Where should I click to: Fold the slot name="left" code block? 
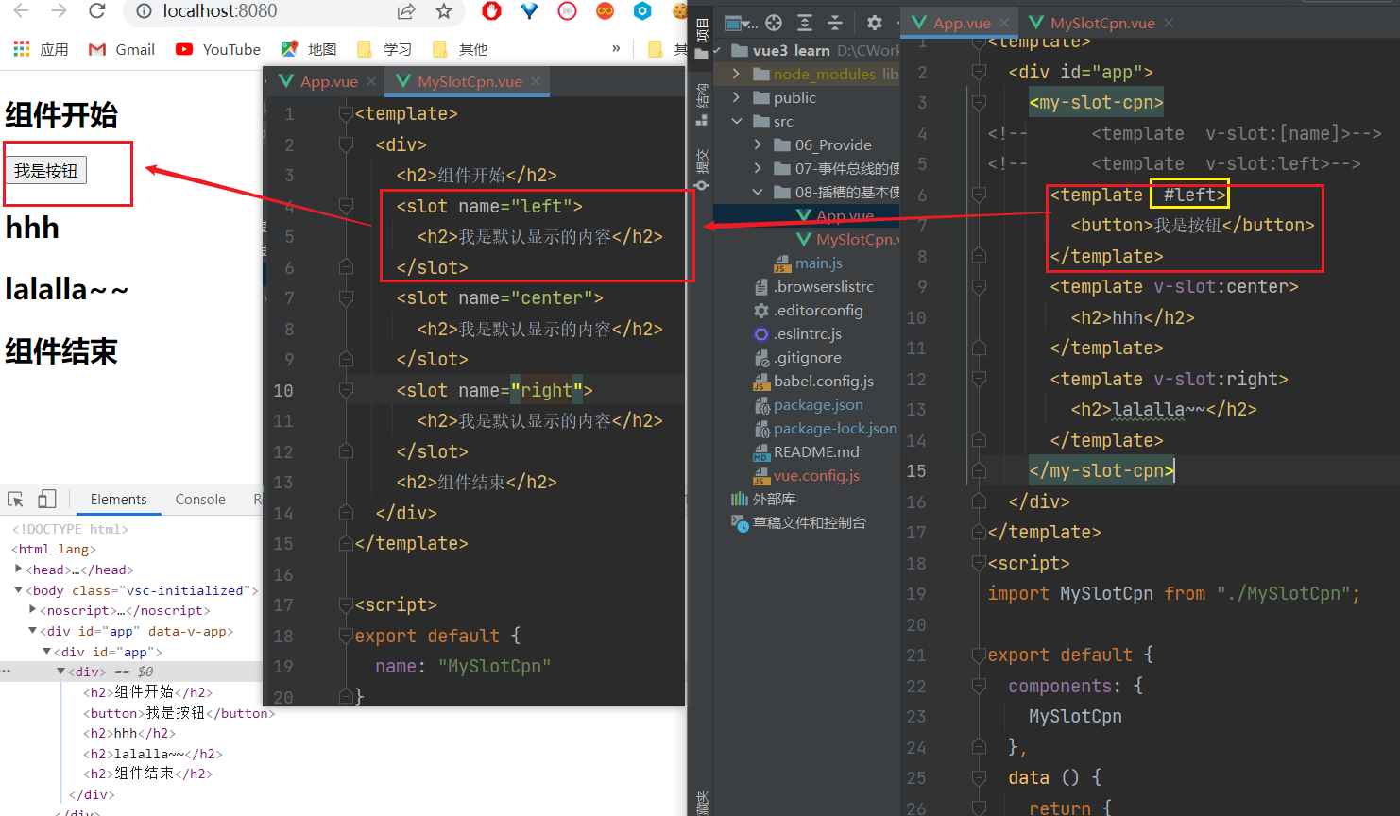346,206
